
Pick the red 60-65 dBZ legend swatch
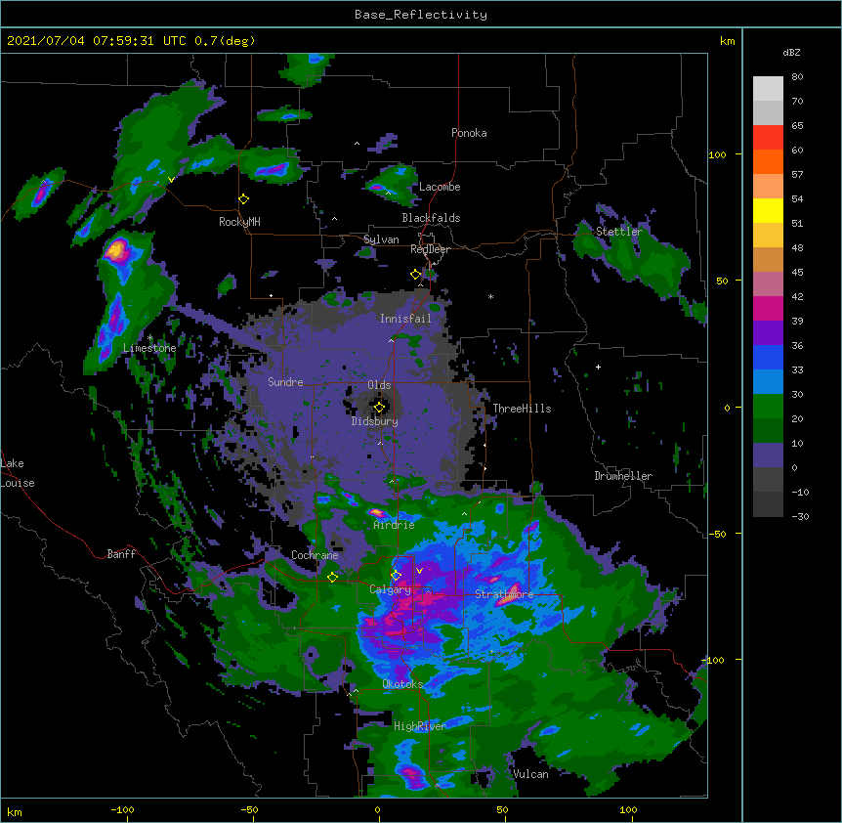click(768, 137)
